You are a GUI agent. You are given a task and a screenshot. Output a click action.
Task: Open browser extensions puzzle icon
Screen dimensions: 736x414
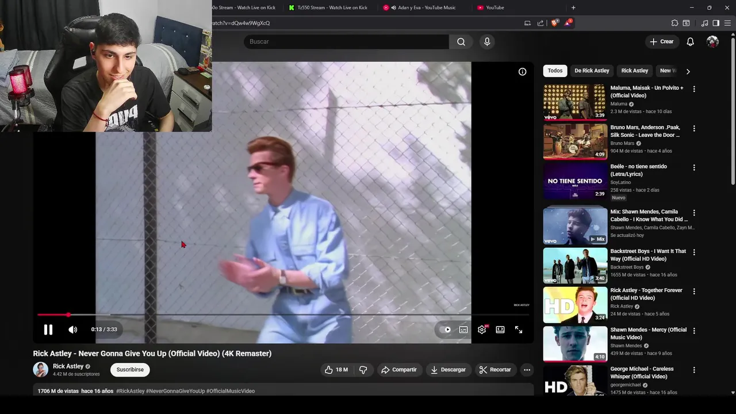[x=674, y=23]
